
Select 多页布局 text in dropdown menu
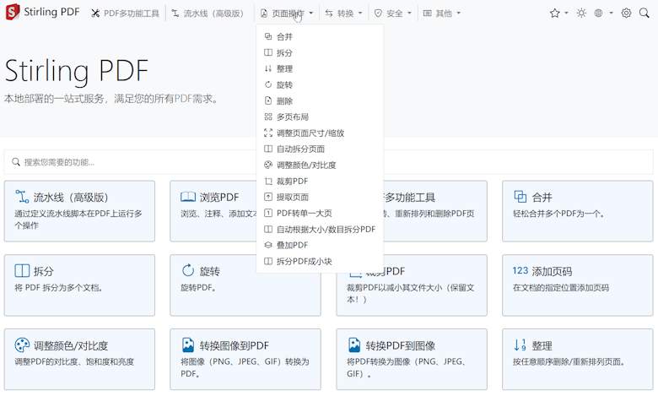293,117
